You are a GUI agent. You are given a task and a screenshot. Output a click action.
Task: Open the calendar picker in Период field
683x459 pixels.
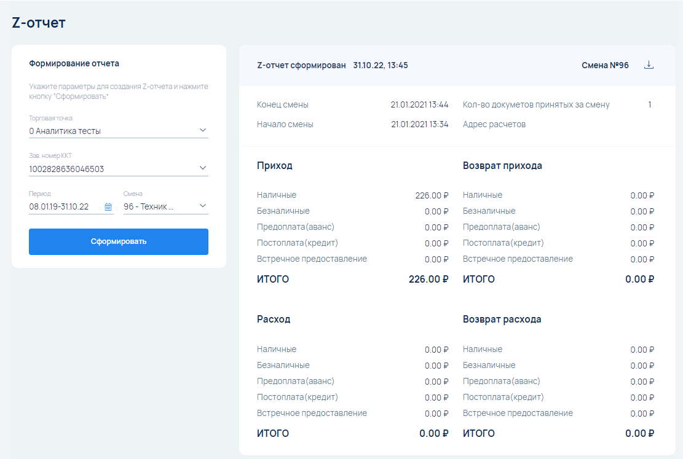coord(108,207)
